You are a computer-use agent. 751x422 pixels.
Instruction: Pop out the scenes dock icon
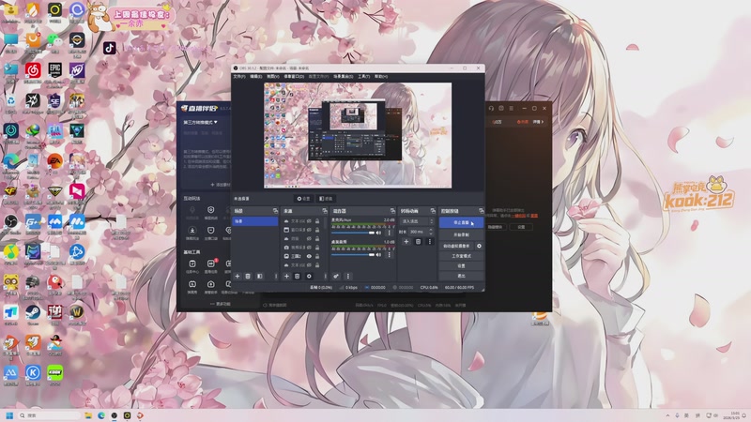coord(275,211)
